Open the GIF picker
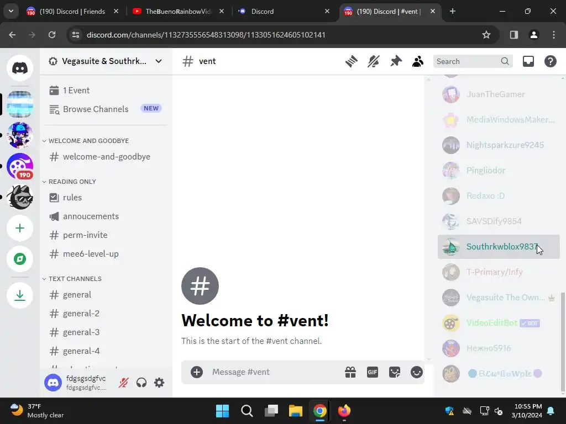This screenshot has height=424, width=566. point(373,372)
